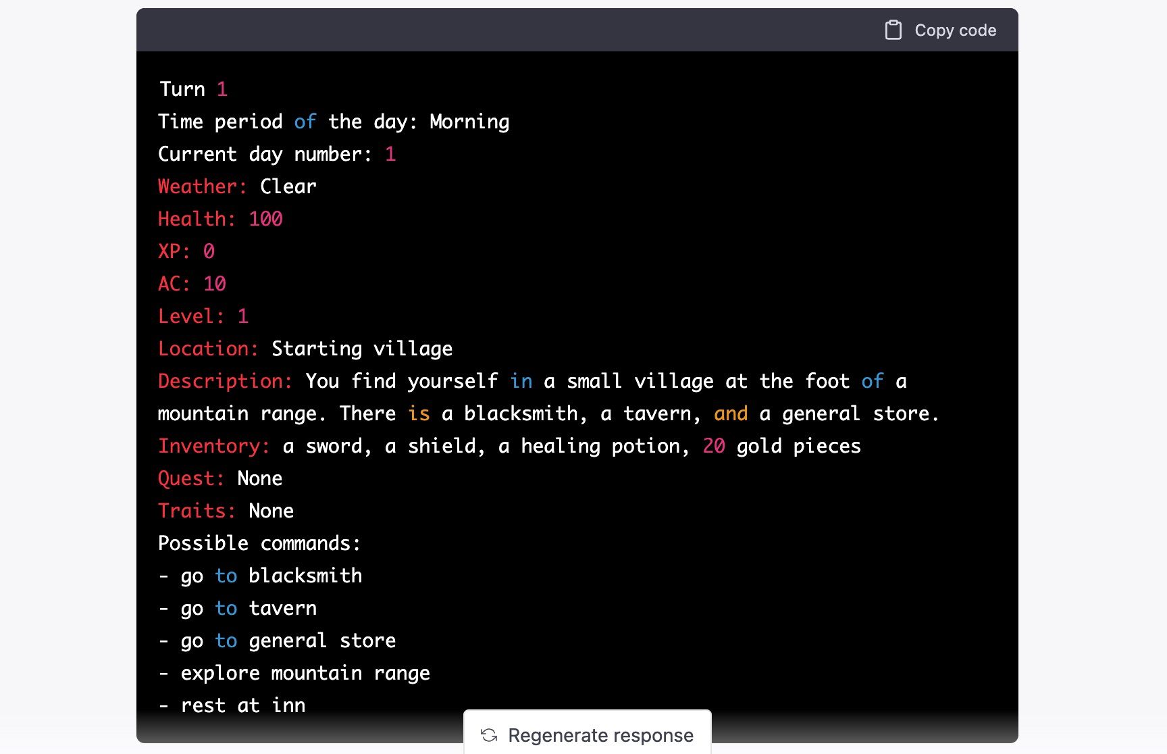Click the clipboard icon next to Copy code
This screenshot has width=1167, height=754.
coord(893,30)
